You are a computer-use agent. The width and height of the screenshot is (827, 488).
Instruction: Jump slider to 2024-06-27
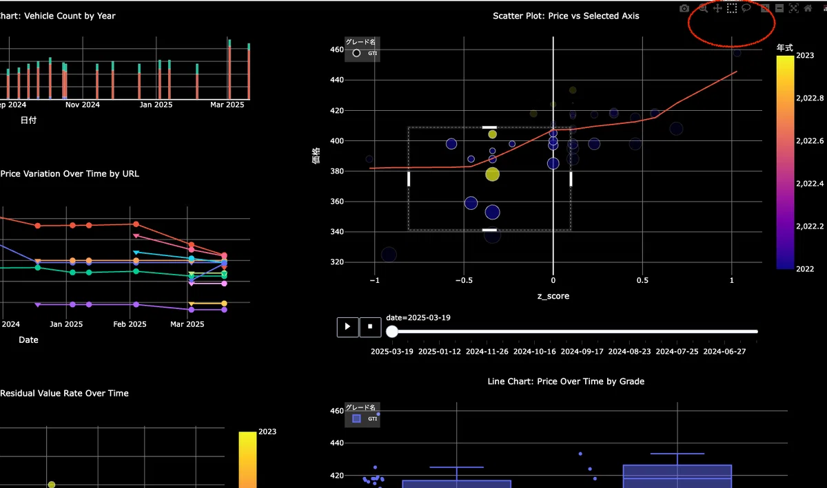724,351
